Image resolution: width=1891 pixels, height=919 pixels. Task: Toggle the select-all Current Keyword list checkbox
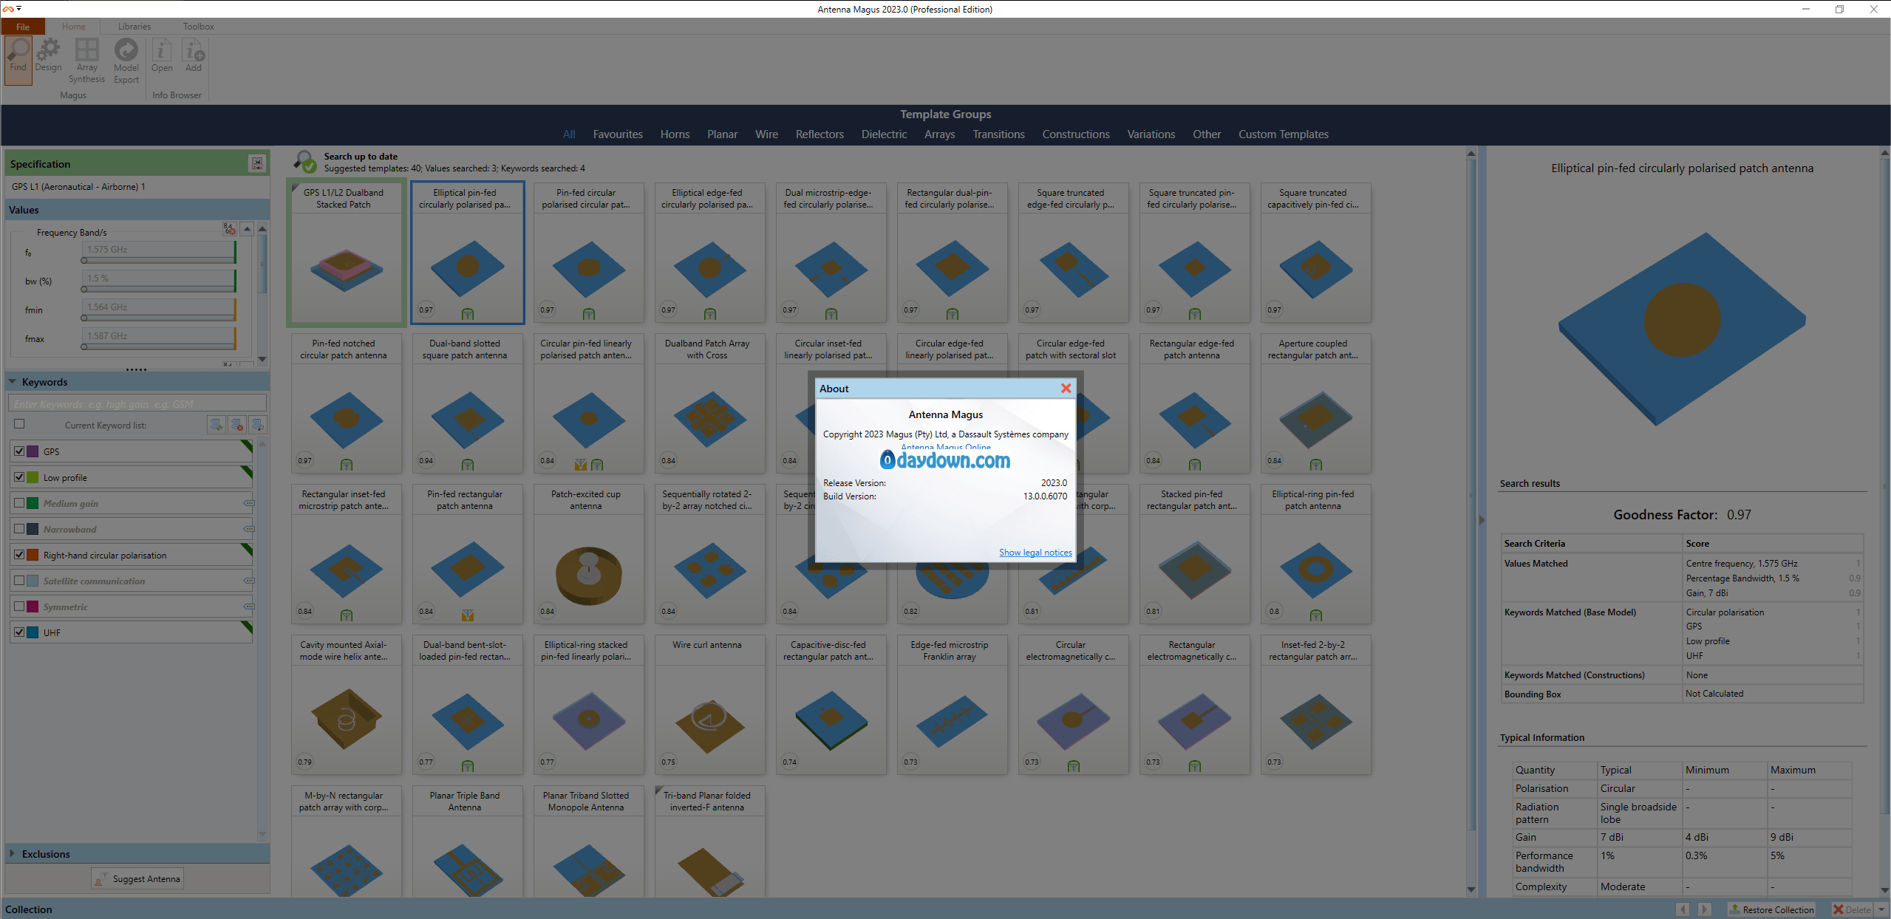coord(19,424)
